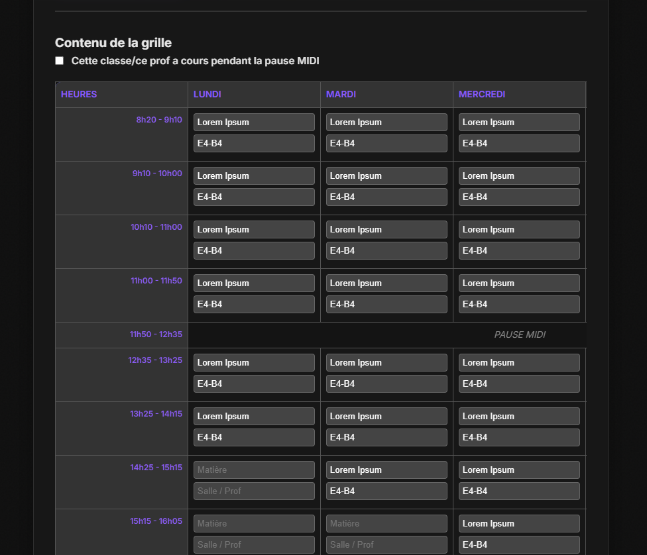Focus the empty Matière field for Mardi 15h15
647x555 pixels.
[x=386, y=524]
